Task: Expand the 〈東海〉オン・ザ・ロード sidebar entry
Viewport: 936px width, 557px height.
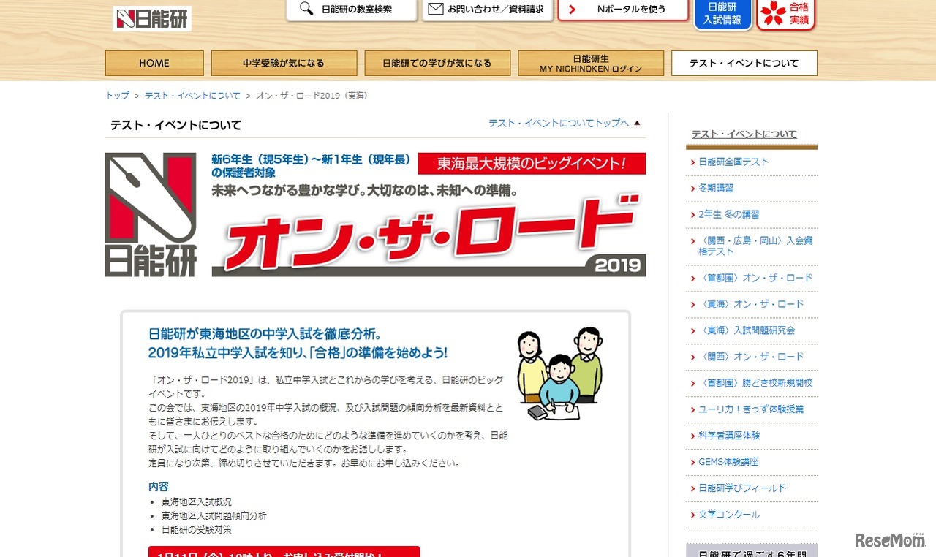Action: (747, 304)
